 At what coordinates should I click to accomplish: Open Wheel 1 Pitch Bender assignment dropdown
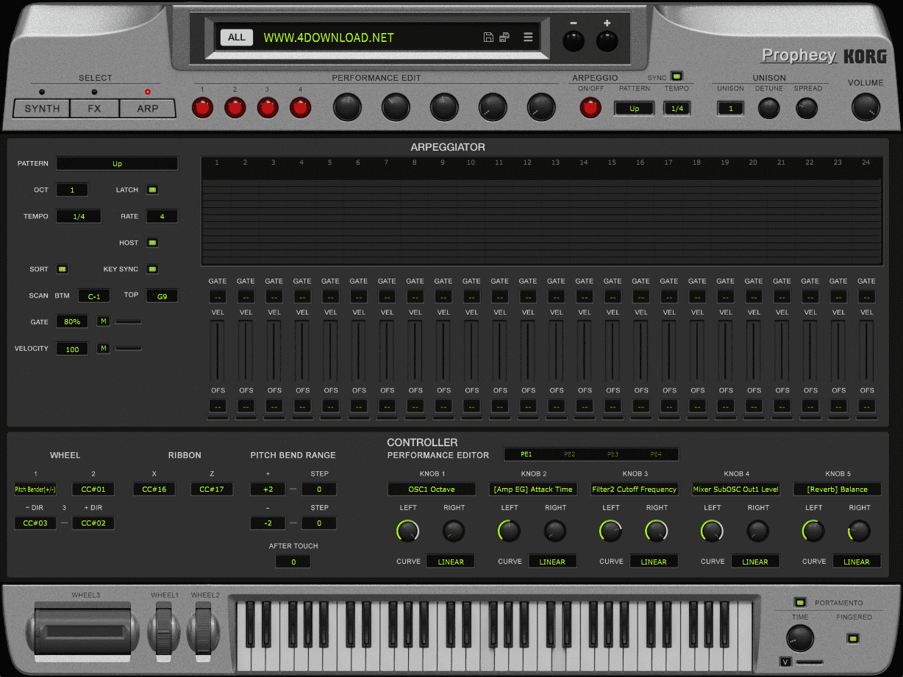(35, 489)
